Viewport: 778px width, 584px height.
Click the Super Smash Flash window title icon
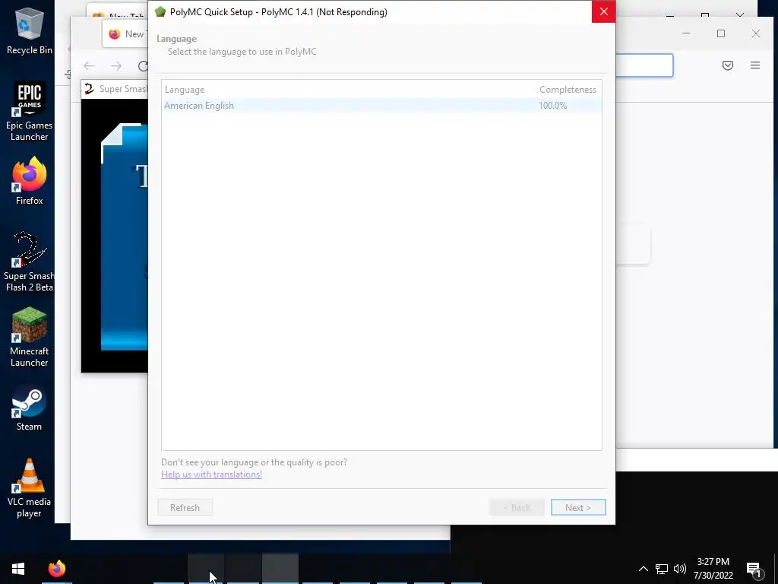point(90,89)
